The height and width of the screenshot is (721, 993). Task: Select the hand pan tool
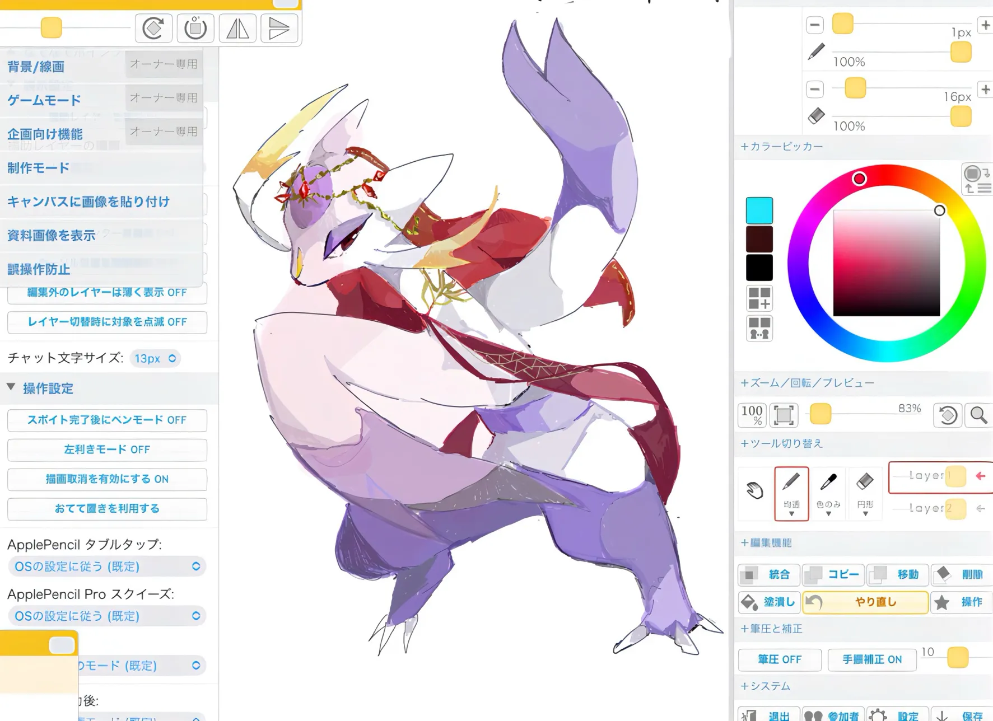[755, 490]
